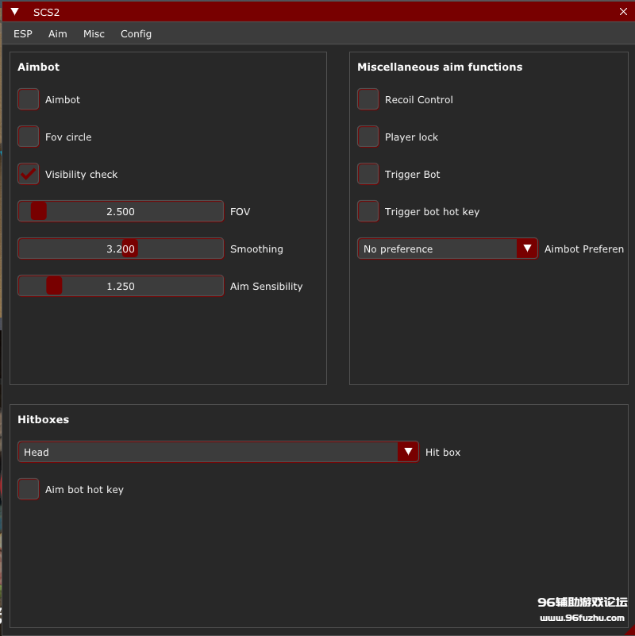The image size is (635, 636).
Task: Click the Aim Sensibility slider handle
Action: point(54,286)
